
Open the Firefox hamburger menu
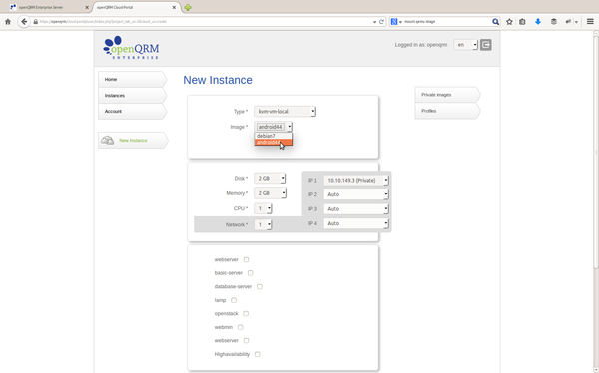(590, 22)
